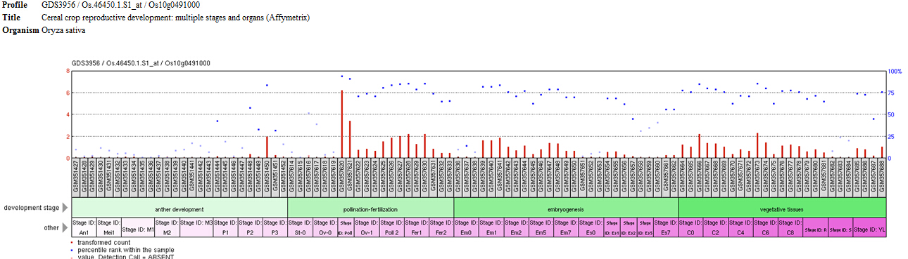Click the Stage ID C8 cell

(x=790, y=227)
